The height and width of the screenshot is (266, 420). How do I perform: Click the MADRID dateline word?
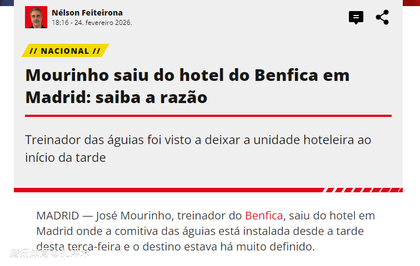tap(57, 216)
